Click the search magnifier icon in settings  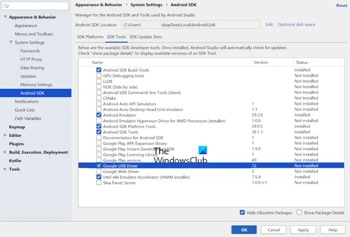[6, 6]
